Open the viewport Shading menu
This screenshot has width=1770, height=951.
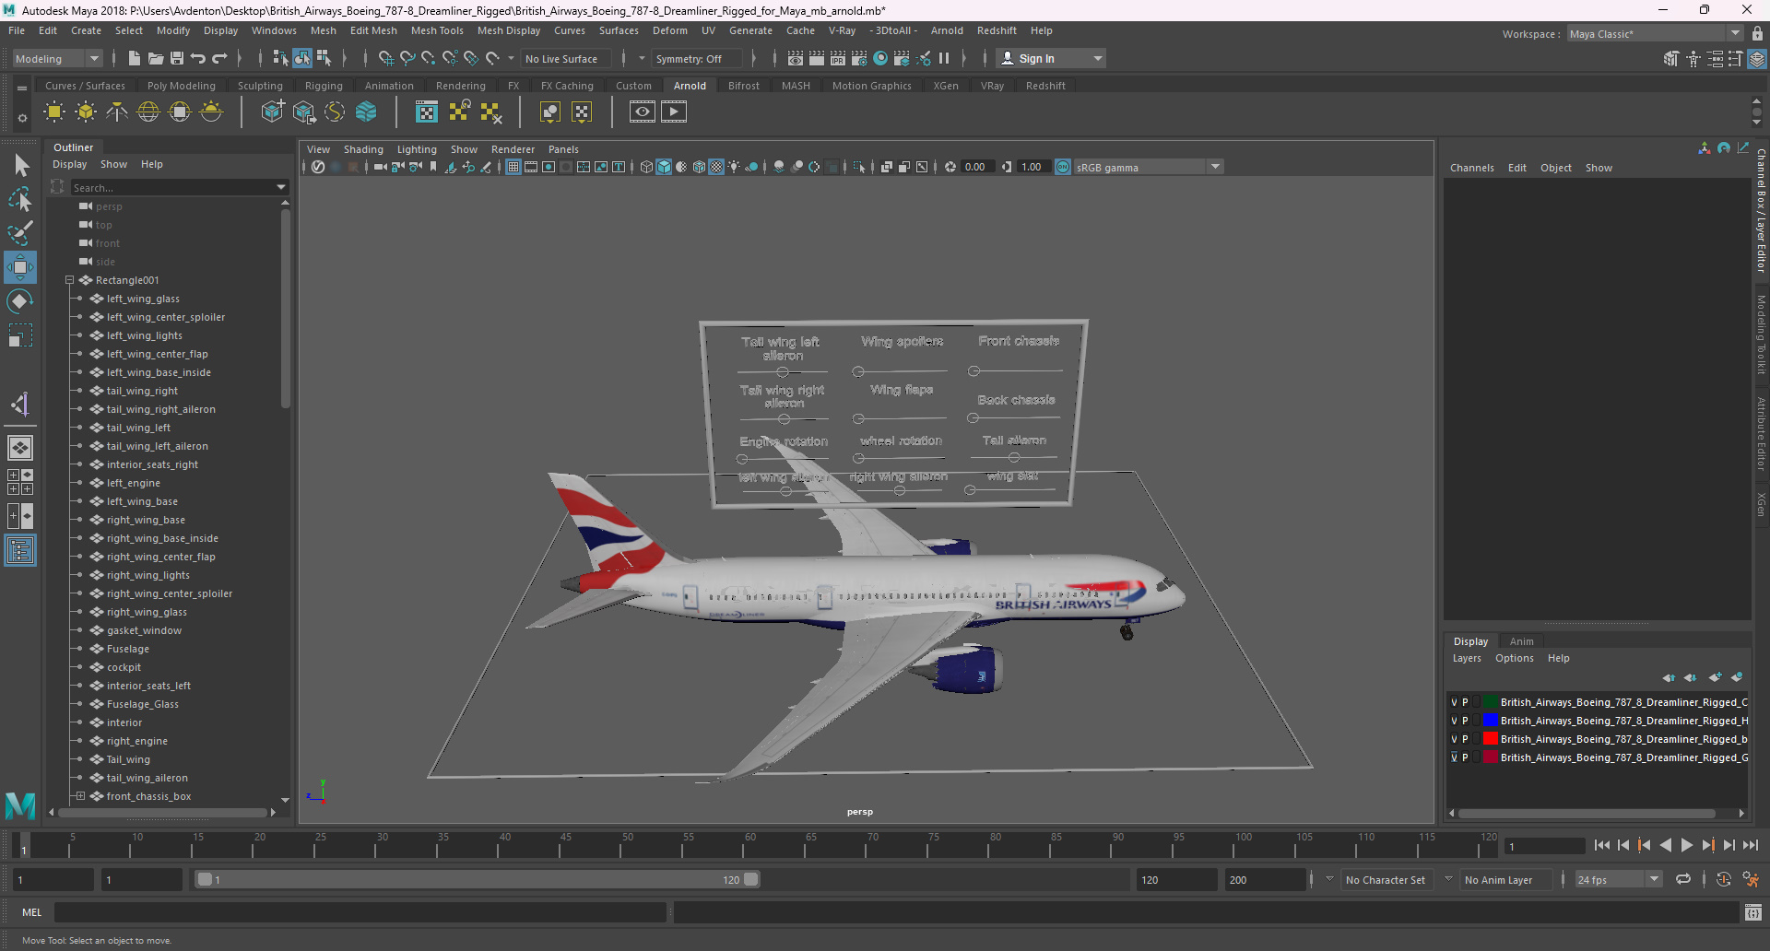point(363,149)
